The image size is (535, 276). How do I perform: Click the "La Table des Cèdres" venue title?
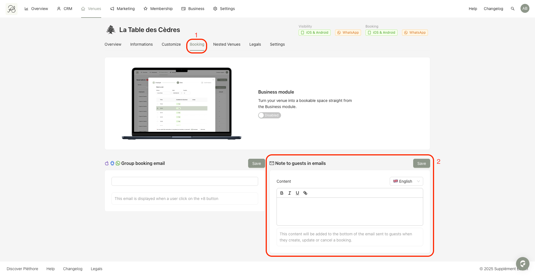[150, 30]
